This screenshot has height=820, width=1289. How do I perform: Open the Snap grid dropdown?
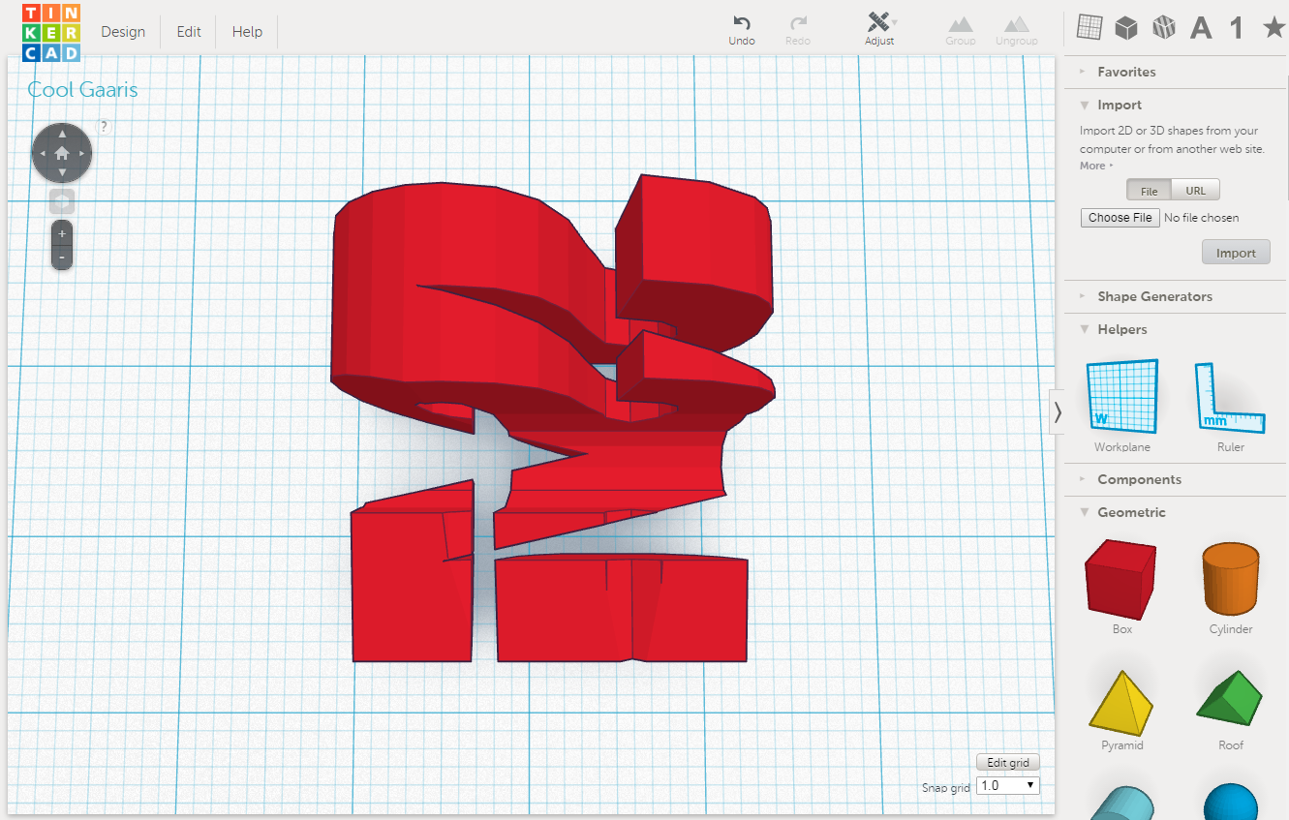pos(1007,785)
